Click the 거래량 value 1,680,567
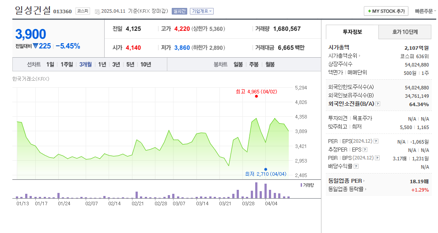Screen dimensions: 438x233 pyautogui.click(x=287, y=29)
